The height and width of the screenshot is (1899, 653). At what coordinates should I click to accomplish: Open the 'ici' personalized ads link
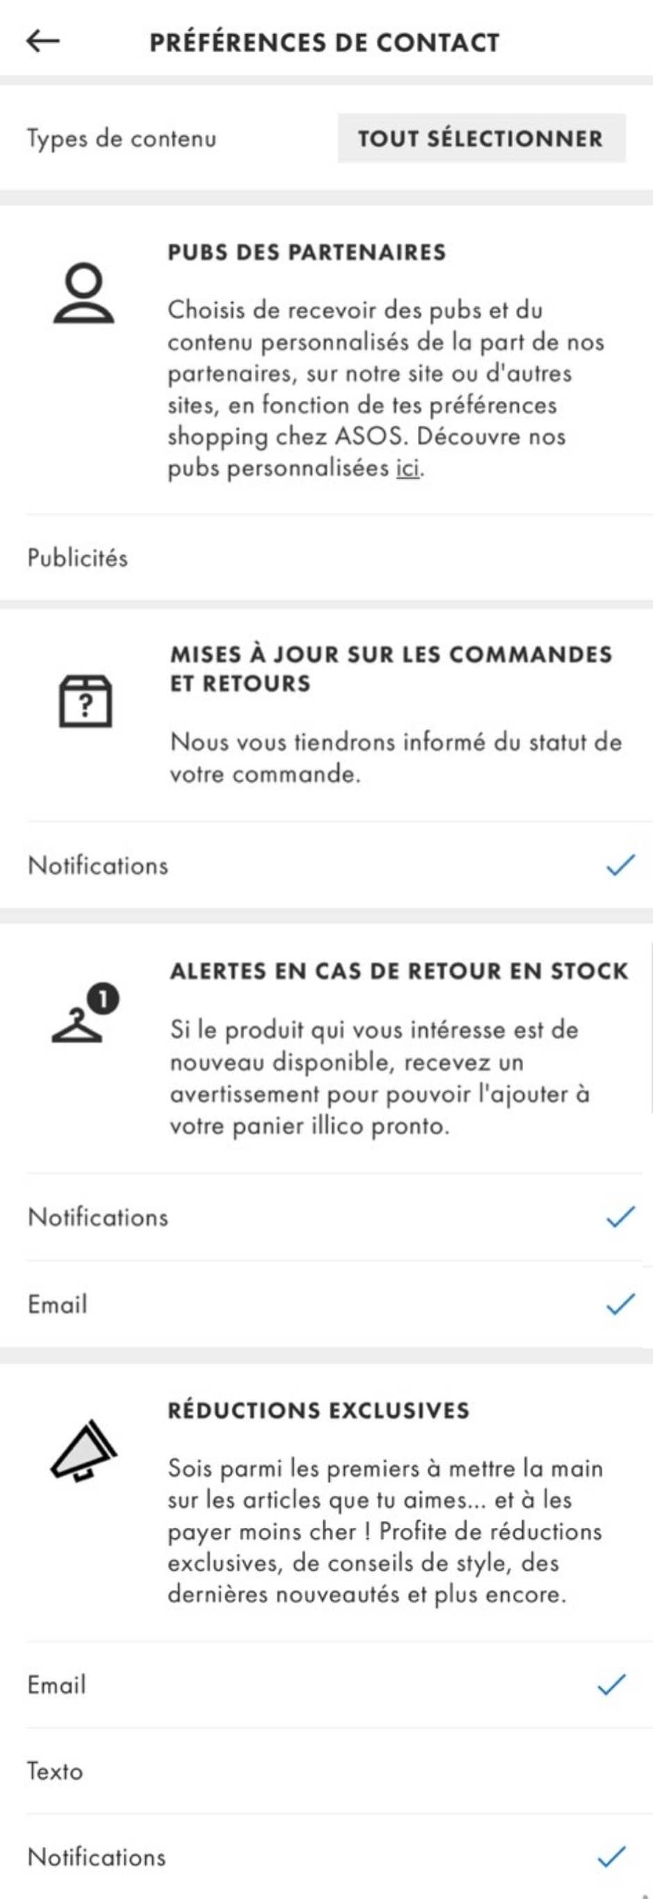pyautogui.click(x=408, y=468)
